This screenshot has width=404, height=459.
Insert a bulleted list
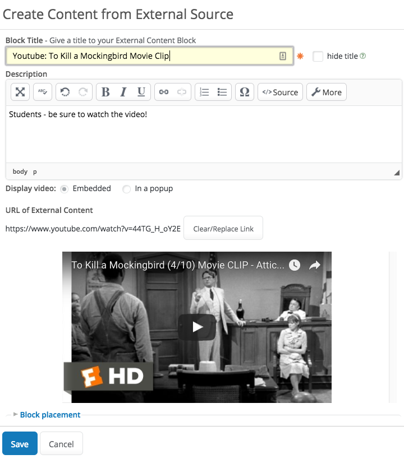point(222,92)
